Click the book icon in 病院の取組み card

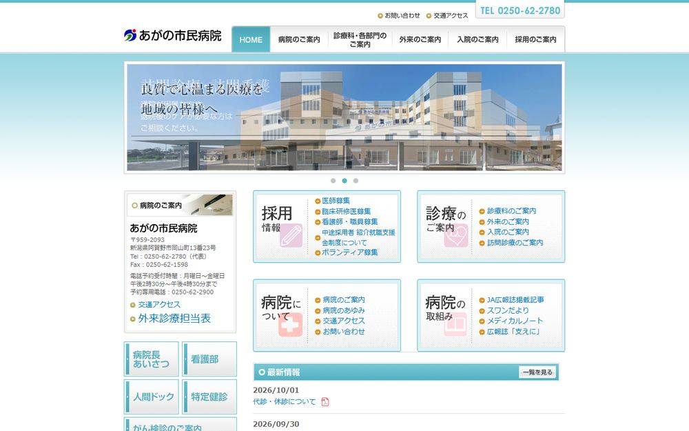(455, 325)
